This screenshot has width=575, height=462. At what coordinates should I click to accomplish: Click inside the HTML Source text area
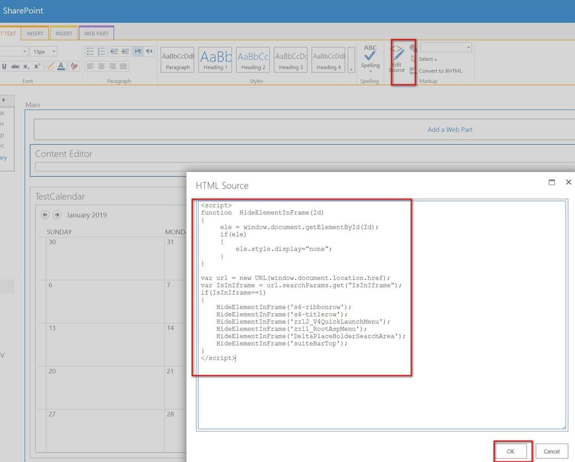pyautogui.click(x=382, y=315)
